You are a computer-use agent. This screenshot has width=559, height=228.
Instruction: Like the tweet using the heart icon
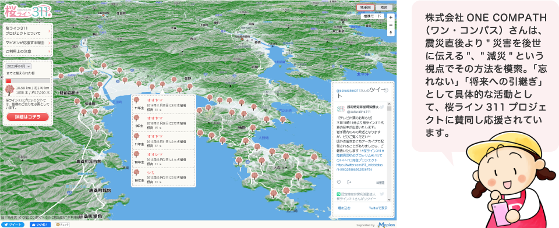339,183
